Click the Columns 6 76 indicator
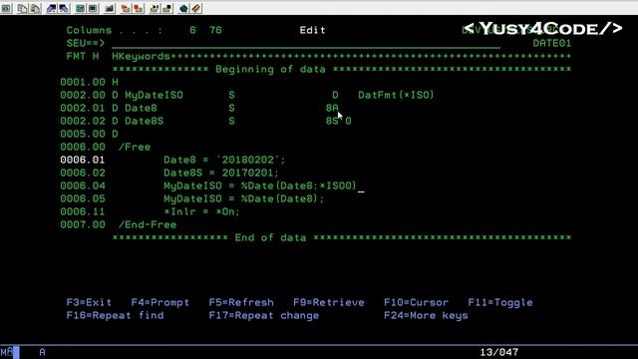 point(145,30)
